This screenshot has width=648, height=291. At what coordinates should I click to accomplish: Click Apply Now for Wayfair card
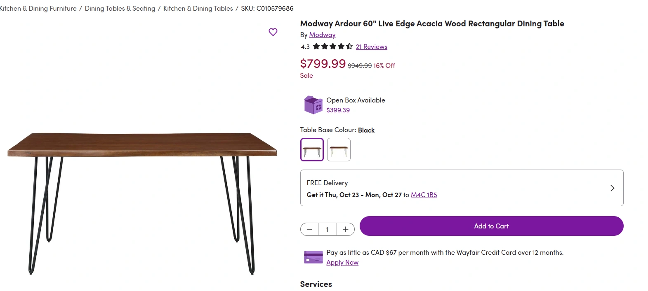pyautogui.click(x=342, y=263)
